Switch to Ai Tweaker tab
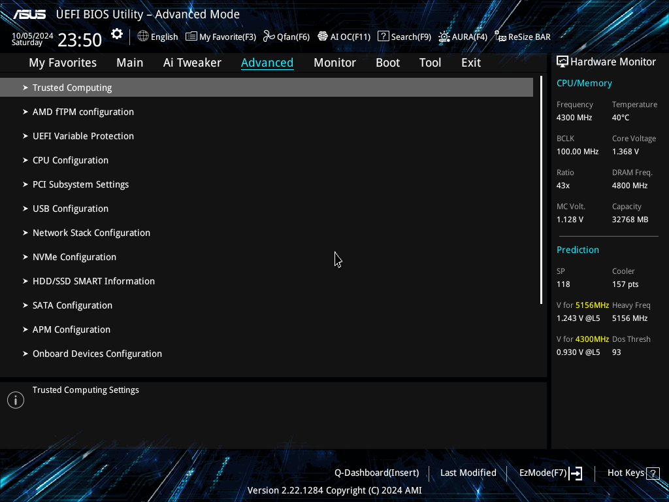The height and width of the screenshot is (502, 669). coord(192,63)
